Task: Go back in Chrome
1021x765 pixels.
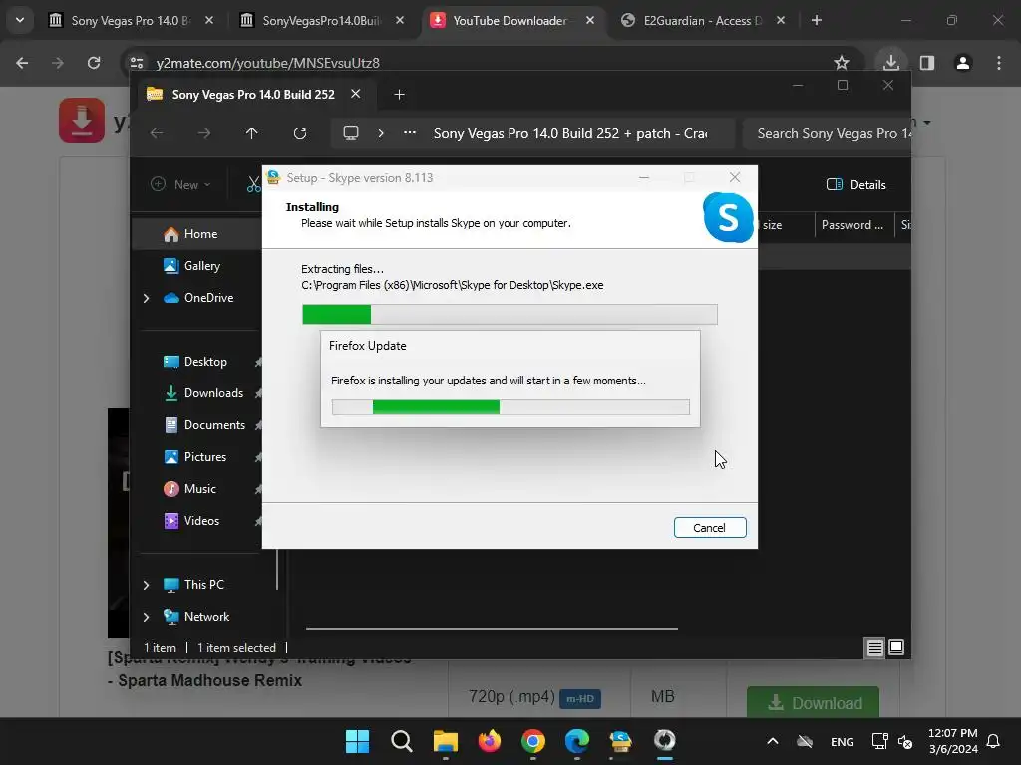Action: pyautogui.click(x=22, y=63)
